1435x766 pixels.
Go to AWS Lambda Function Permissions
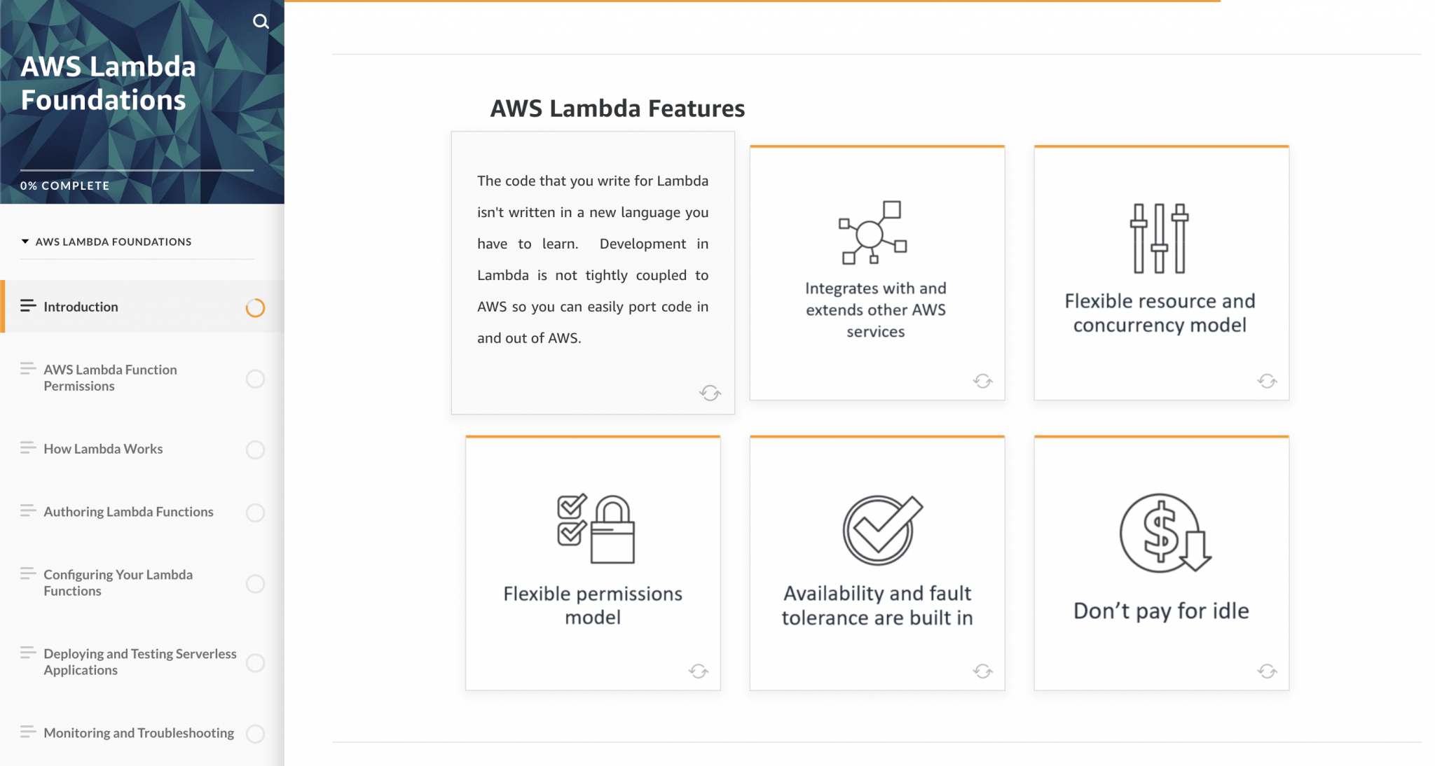click(x=110, y=377)
